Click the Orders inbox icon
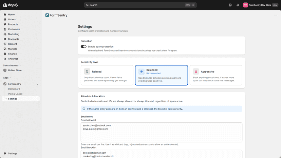The width and height of the screenshot is (281, 158). coord(5,19)
